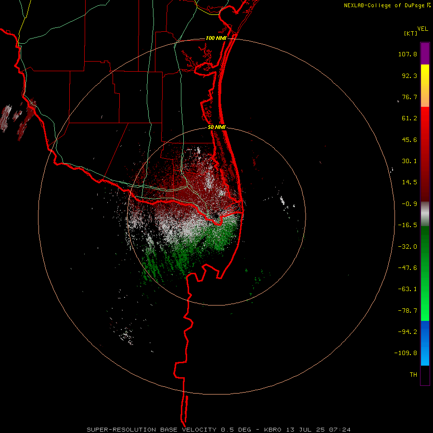Click the TH legend label
Image resolution: width=433 pixels, height=433 pixels.
click(413, 375)
